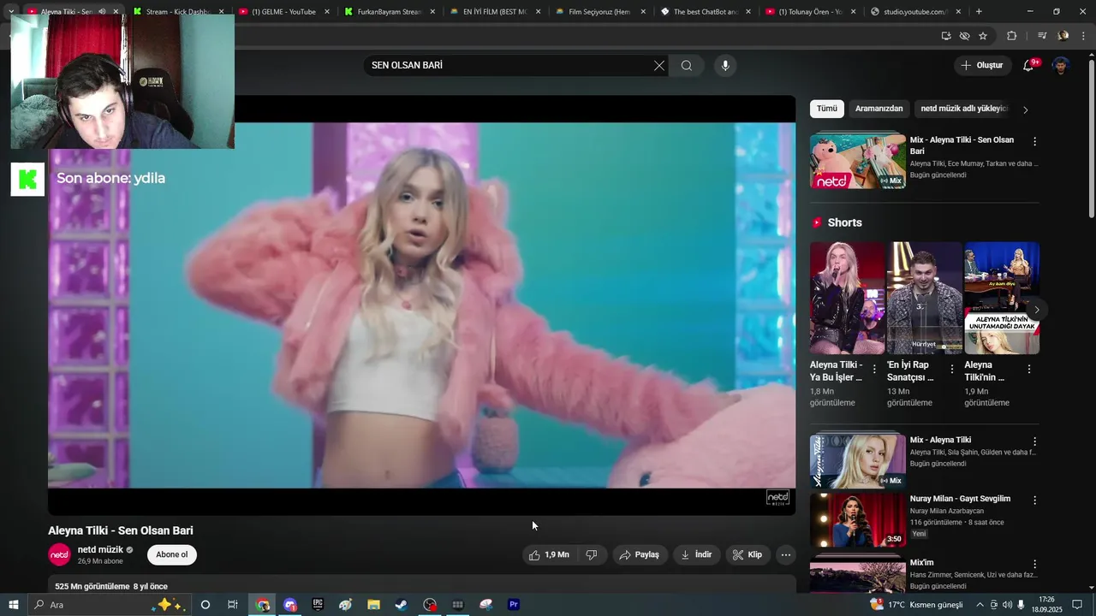Open Task View on the taskbar
This screenshot has width=1096, height=616.
(233, 605)
